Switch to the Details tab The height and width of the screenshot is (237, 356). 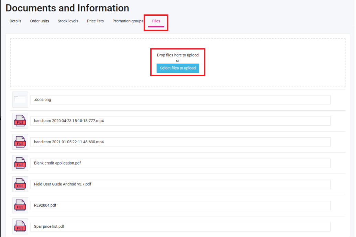click(15, 21)
